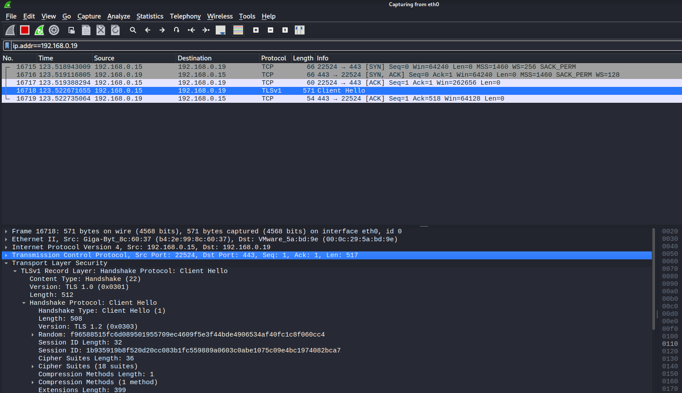This screenshot has height=393, width=682.
Task: Expand the Ethernet II section
Action: (6, 240)
